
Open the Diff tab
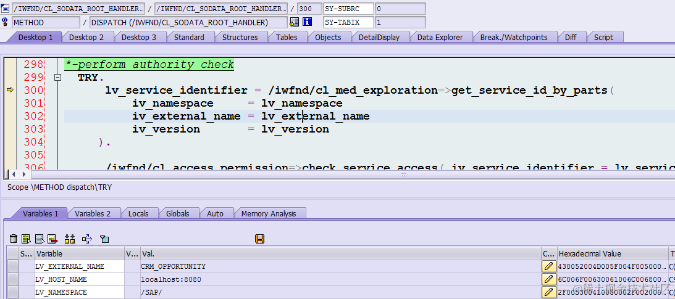pyautogui.click(x=571, y=38)
